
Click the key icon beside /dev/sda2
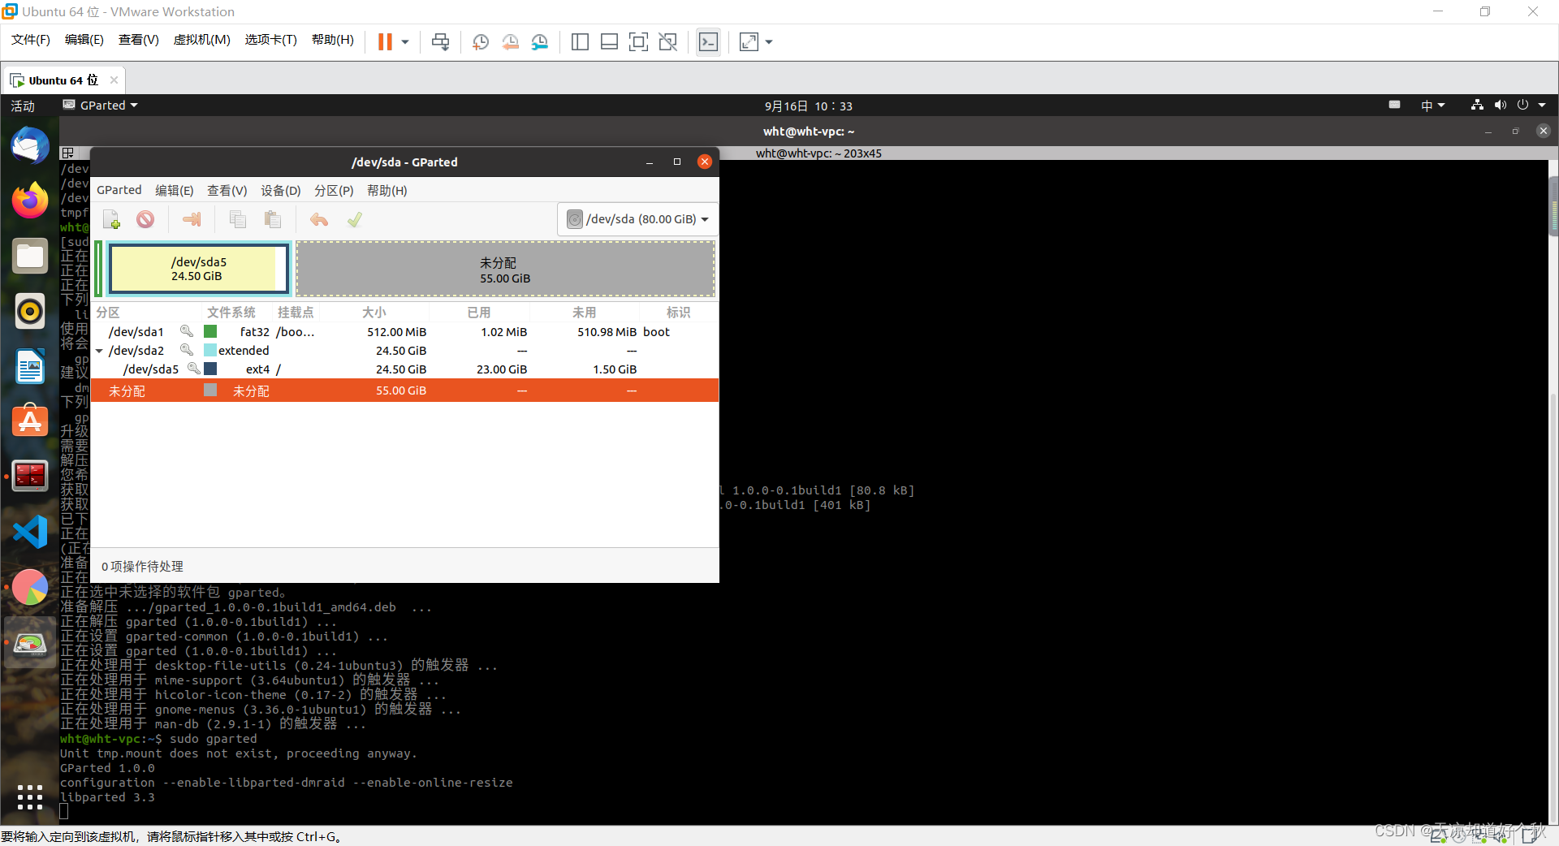pos(187,350)
